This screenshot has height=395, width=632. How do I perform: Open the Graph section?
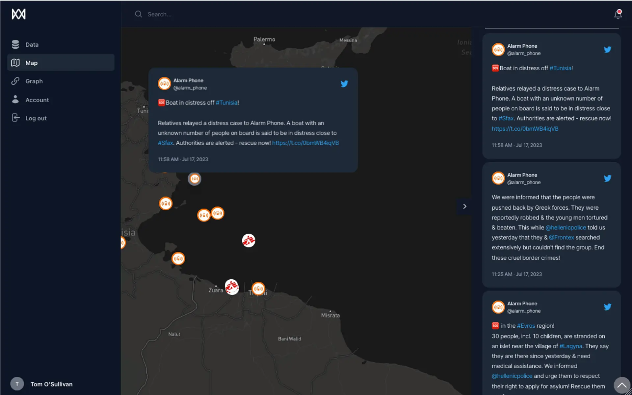[x=34, y=81]
